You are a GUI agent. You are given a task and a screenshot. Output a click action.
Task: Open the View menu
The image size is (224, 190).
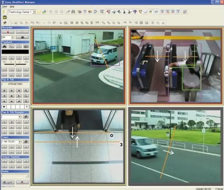click(5, 7)
